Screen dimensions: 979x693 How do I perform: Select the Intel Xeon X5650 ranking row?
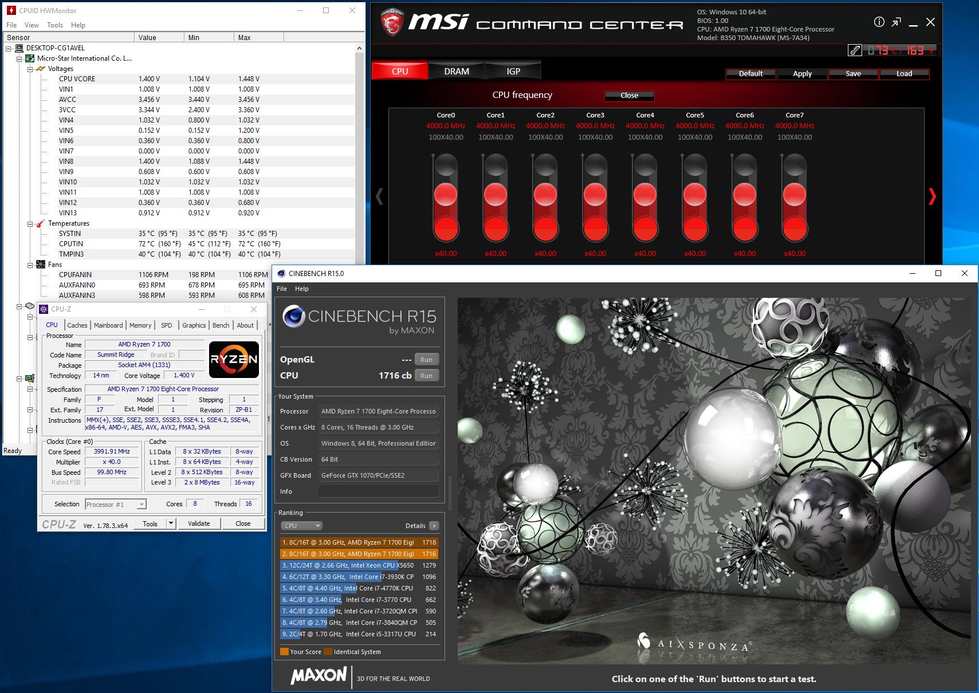(359, 565)
